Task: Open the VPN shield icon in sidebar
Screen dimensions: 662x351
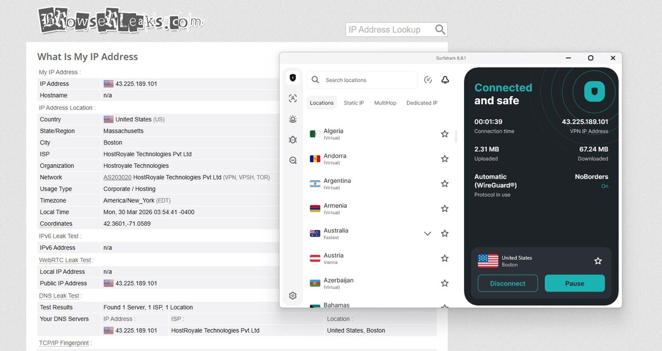Action: pyautogui.click(x=293, y=78)
